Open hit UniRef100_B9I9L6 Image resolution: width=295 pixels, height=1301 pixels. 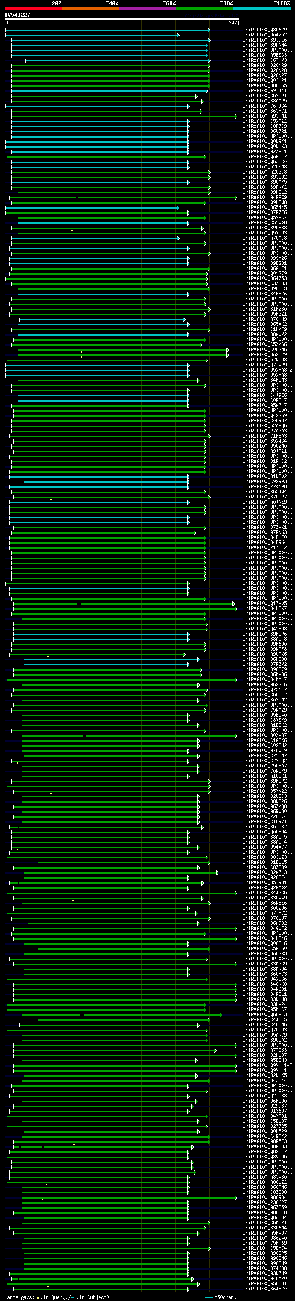265,40
